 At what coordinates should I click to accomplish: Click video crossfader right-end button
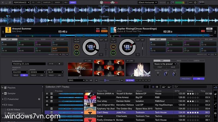coord(122,80)
